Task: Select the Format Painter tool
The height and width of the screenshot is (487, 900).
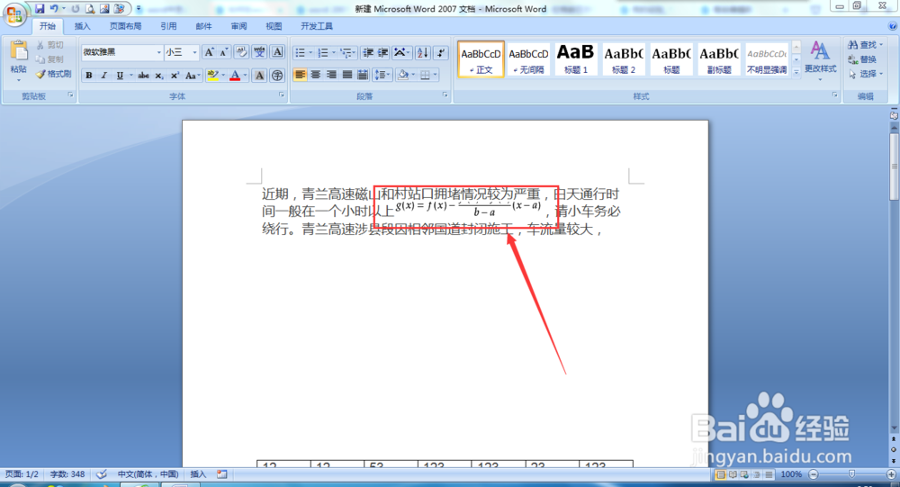Action: coord(53,74)
